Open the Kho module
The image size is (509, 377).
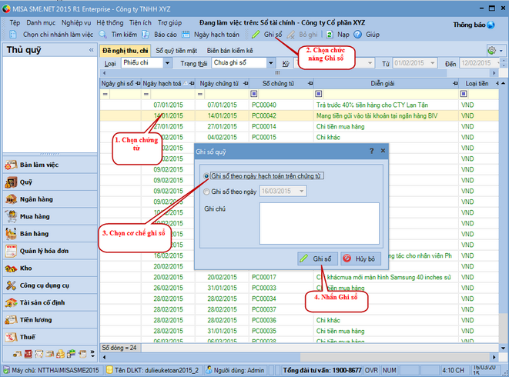click(50, 268)
